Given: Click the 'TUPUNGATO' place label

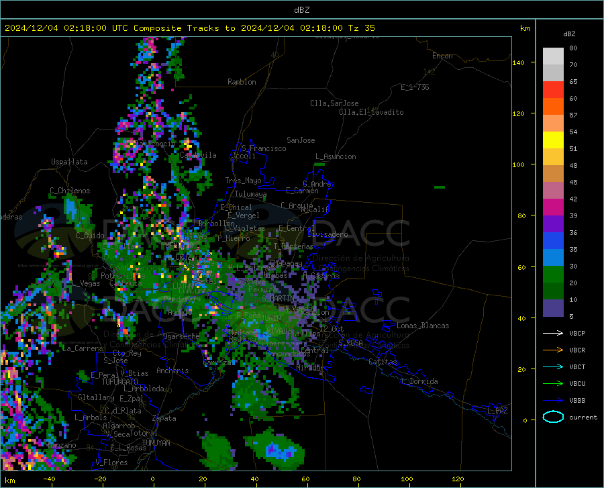Looking at the screenshot, I should 120,382.
